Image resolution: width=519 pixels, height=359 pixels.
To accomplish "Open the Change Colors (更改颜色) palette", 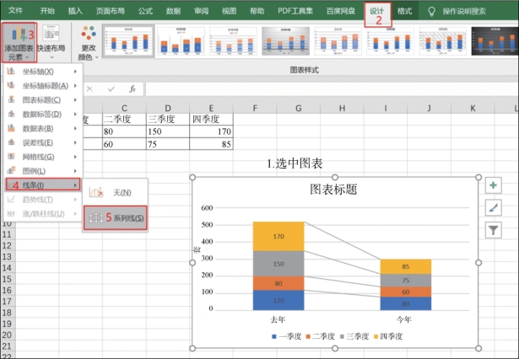I will coord(89,43).
